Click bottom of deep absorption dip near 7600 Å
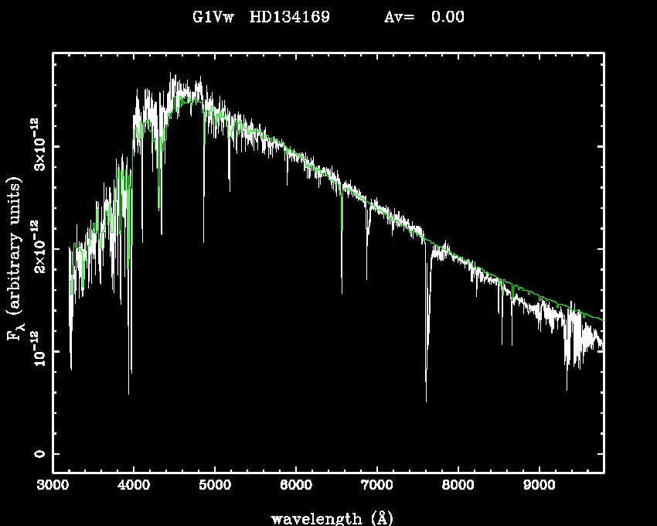This screenshot has height=526, width=657. 426,400
